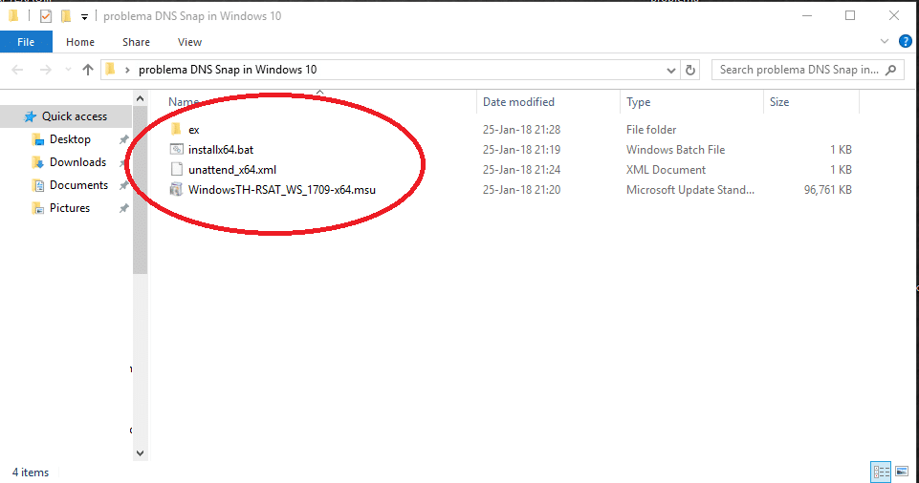Viewport: 919px width, 483px height.
Task: Refresh the current folder view
Action: (690, 71)
